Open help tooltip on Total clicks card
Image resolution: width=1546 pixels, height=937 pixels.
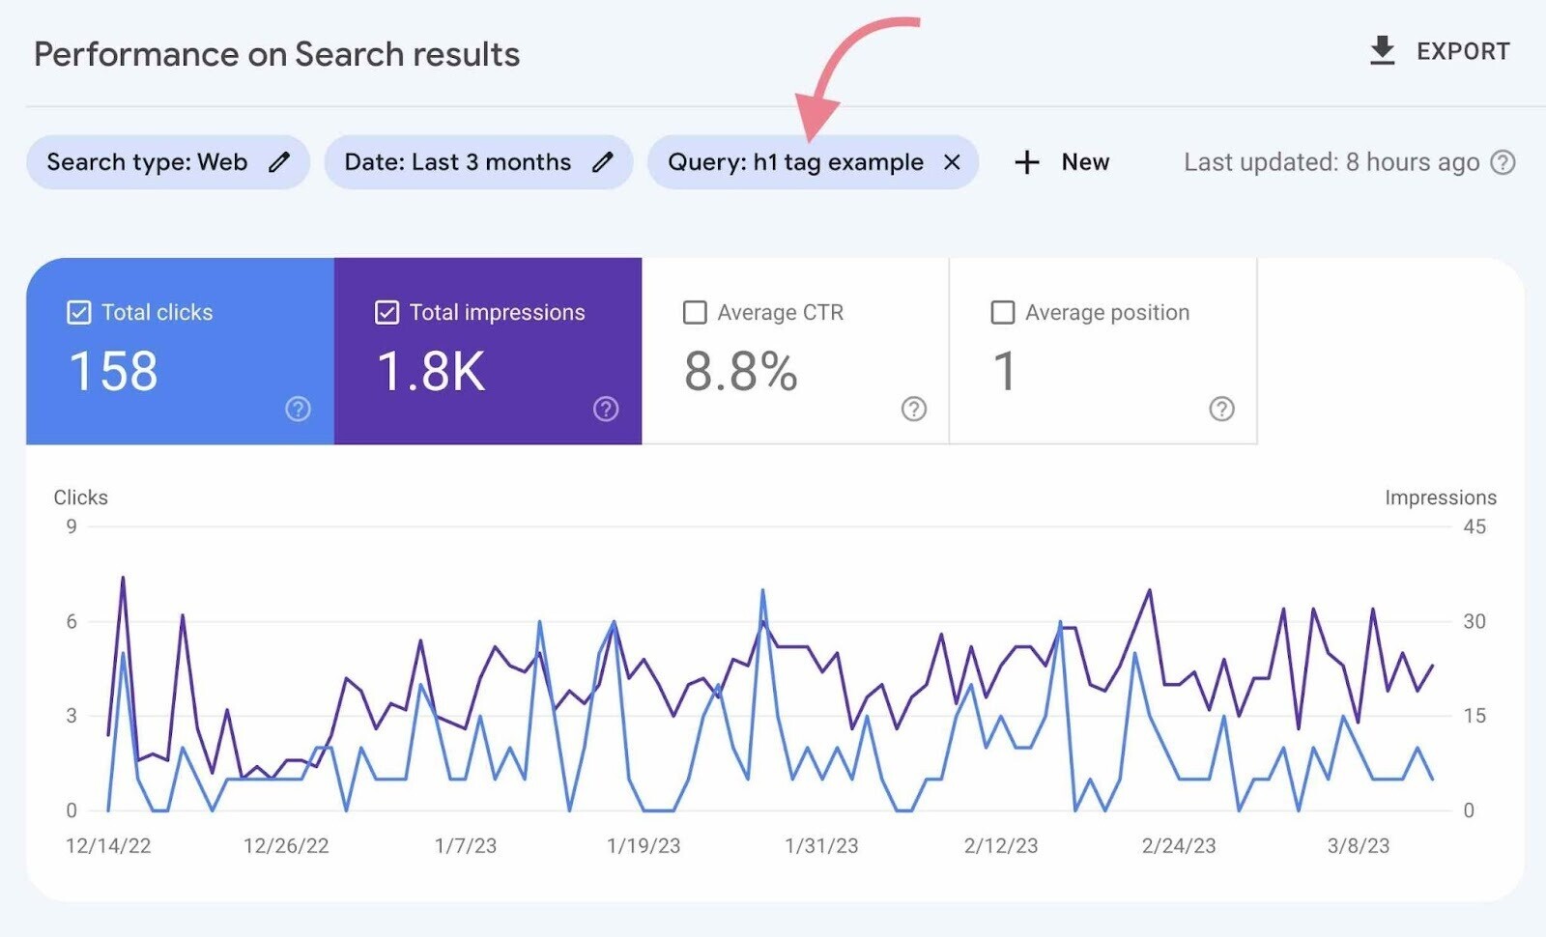coord(297,410)
